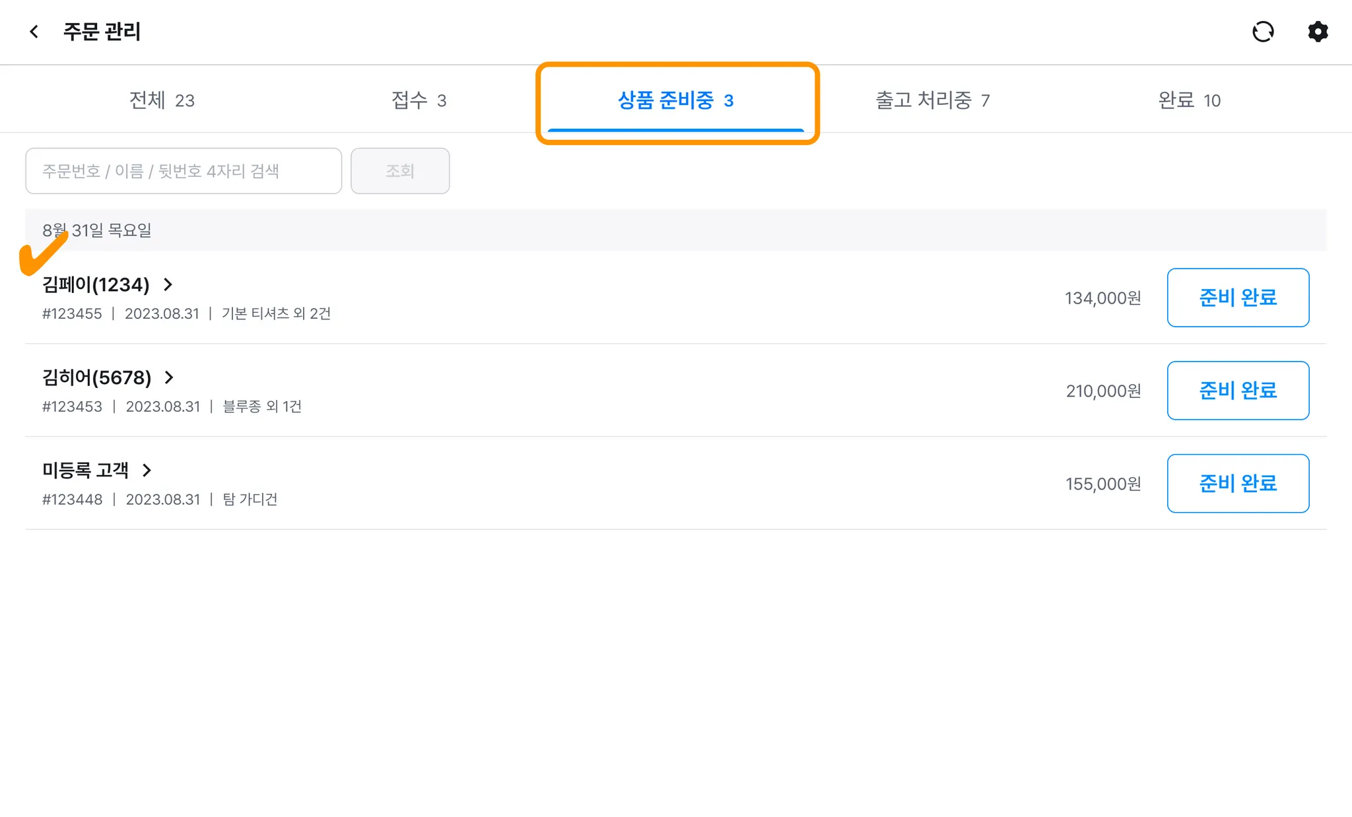Click the back arrow icon

point(34,32)
